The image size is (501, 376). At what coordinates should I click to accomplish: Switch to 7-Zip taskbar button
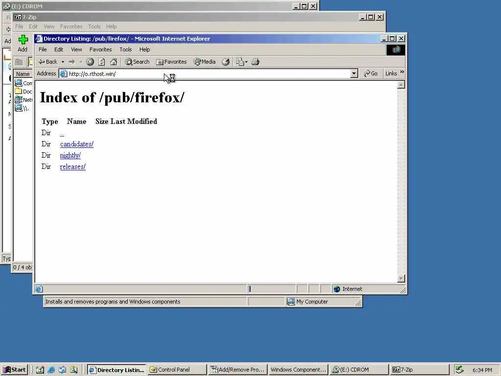click(x=419, y=370)
